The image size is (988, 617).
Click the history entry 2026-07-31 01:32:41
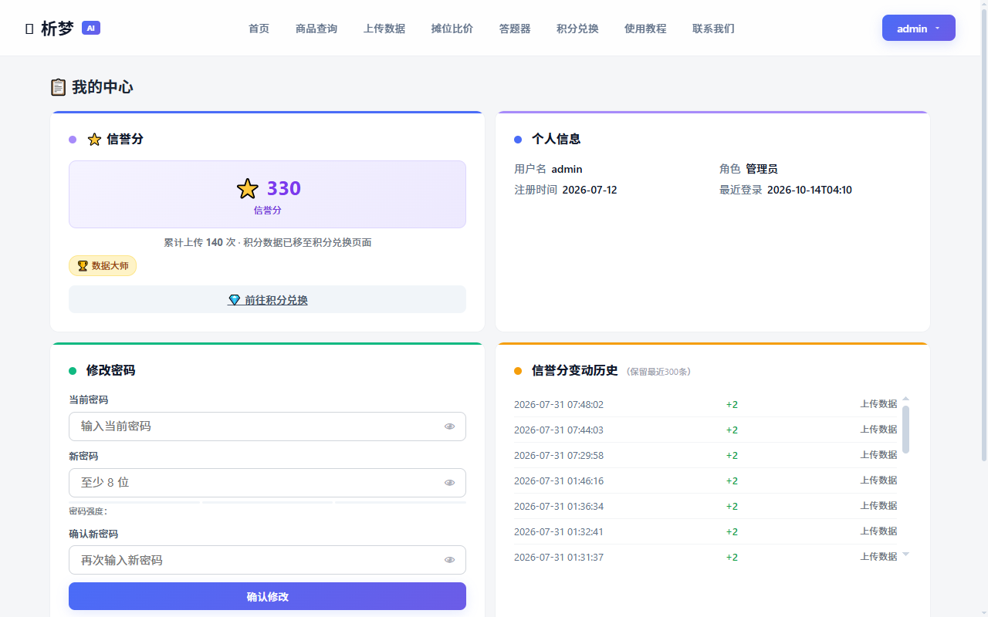click(705, 531)
